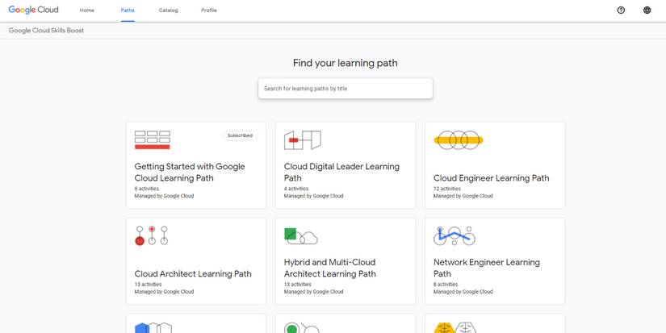
Task: Select the Paths navigation tab
Action: [x=128, y=10]
